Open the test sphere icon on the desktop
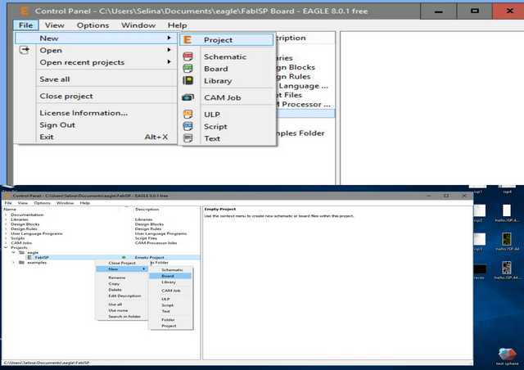Image resolution: width=524 pixels, height=370 pixels. 507,356
